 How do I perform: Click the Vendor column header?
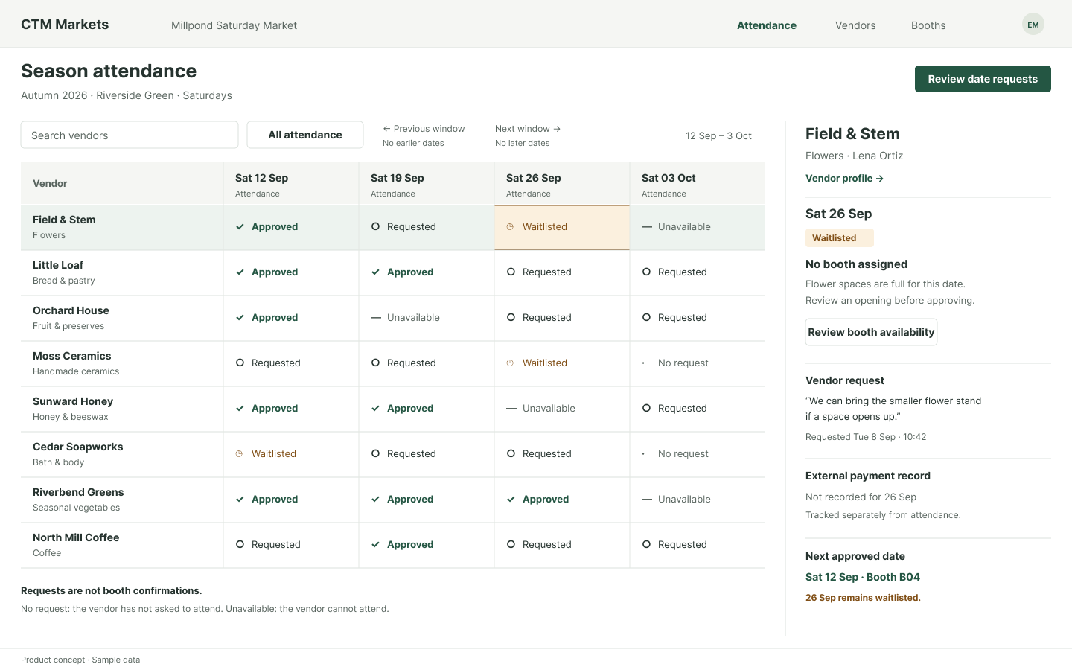(x=122, y=184)
